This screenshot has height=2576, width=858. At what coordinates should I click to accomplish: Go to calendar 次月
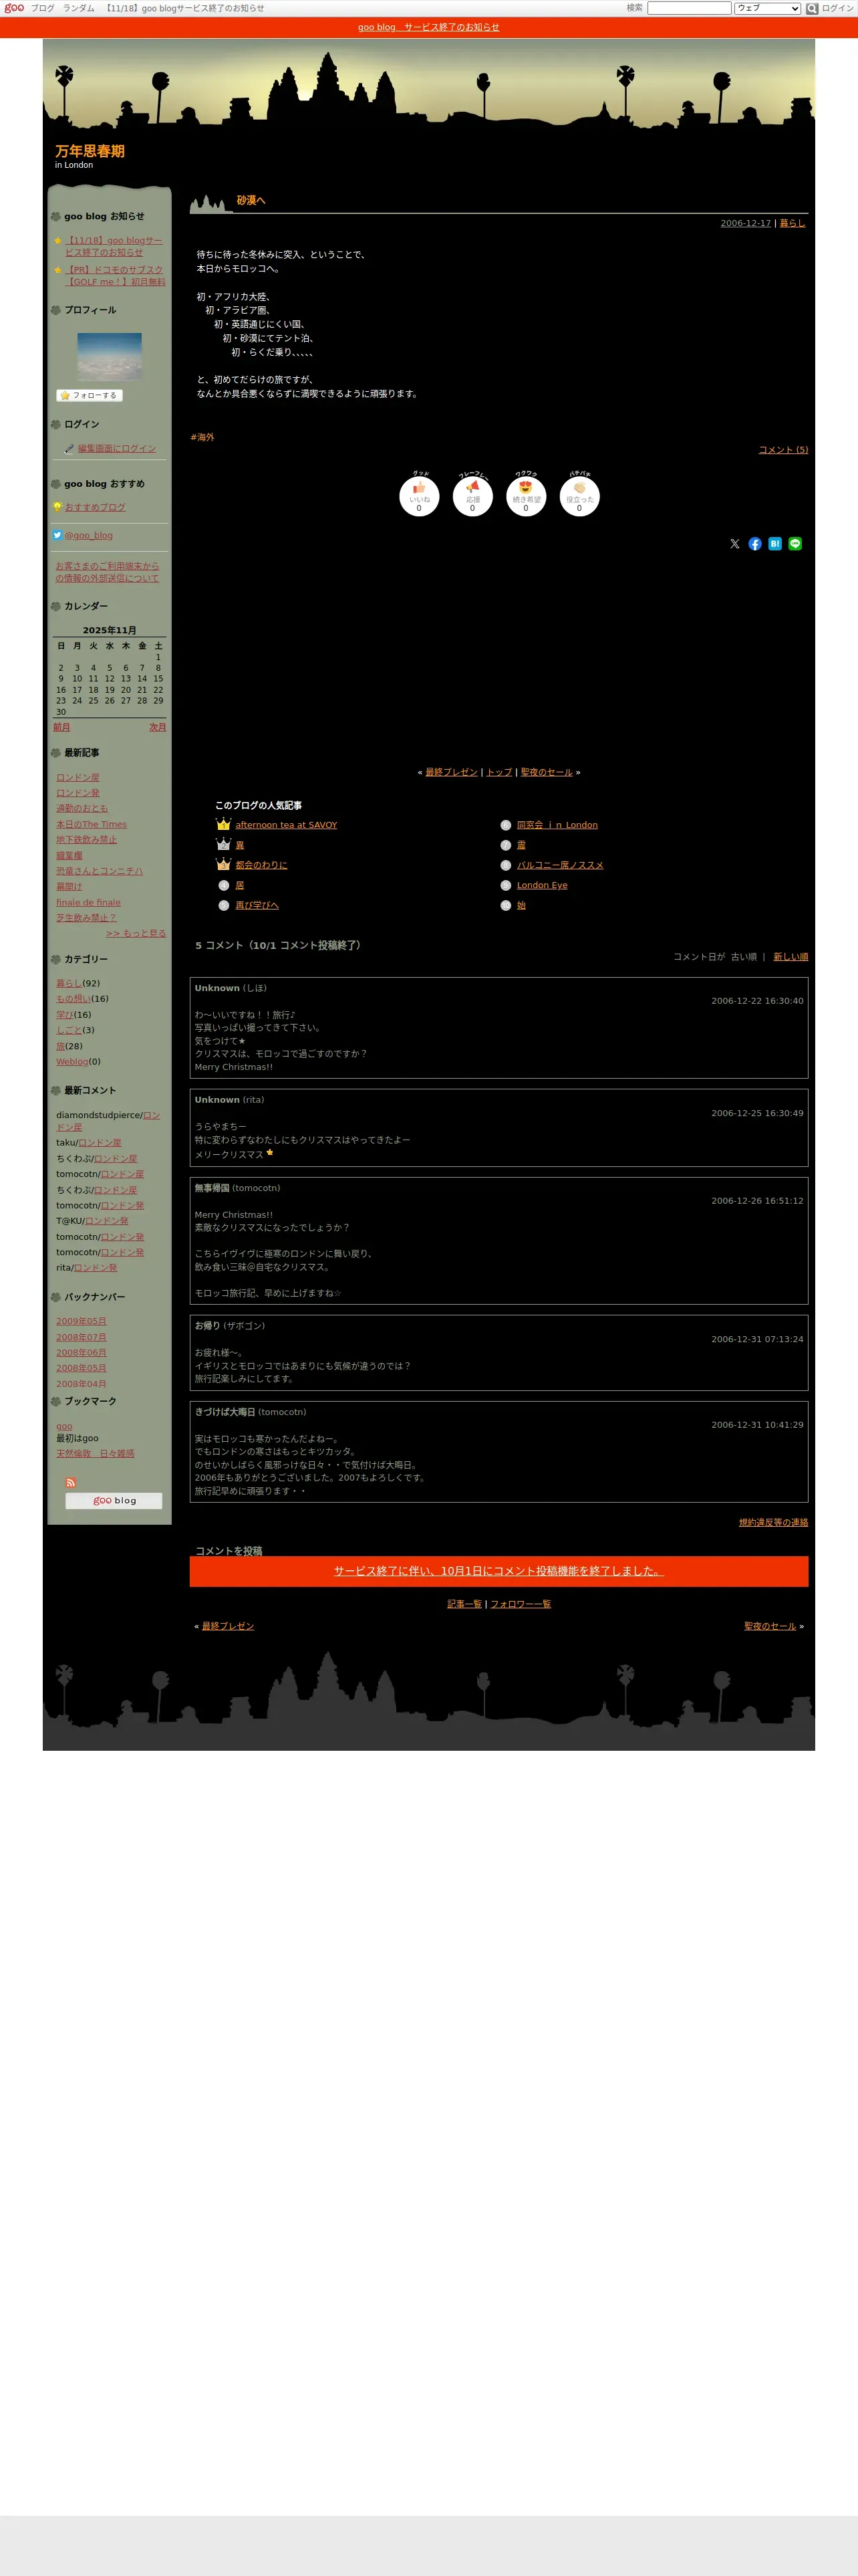click(x=158, y=727)
